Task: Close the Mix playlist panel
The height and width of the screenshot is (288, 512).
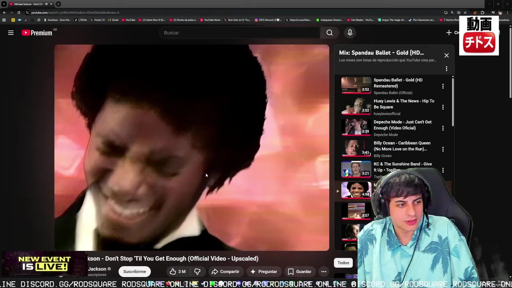Action: click(446, 56)
